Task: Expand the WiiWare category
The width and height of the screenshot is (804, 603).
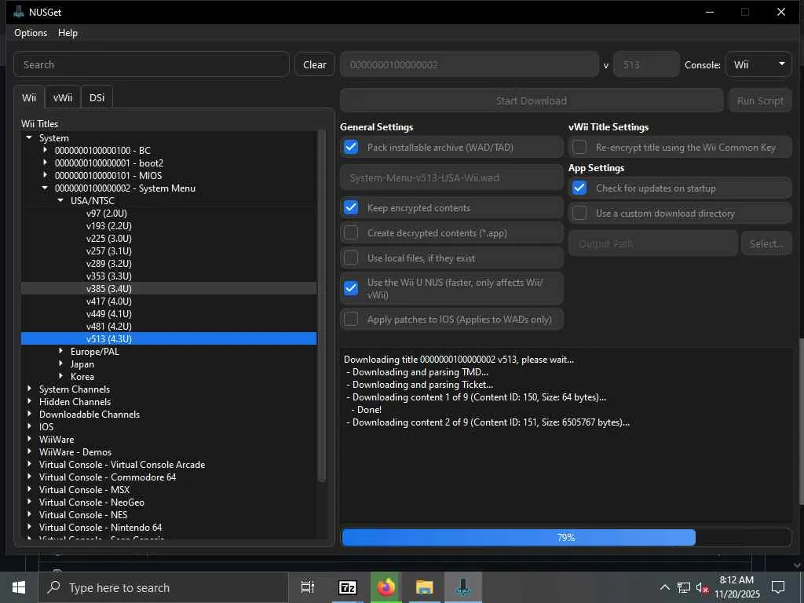Action: coord(29,439)
